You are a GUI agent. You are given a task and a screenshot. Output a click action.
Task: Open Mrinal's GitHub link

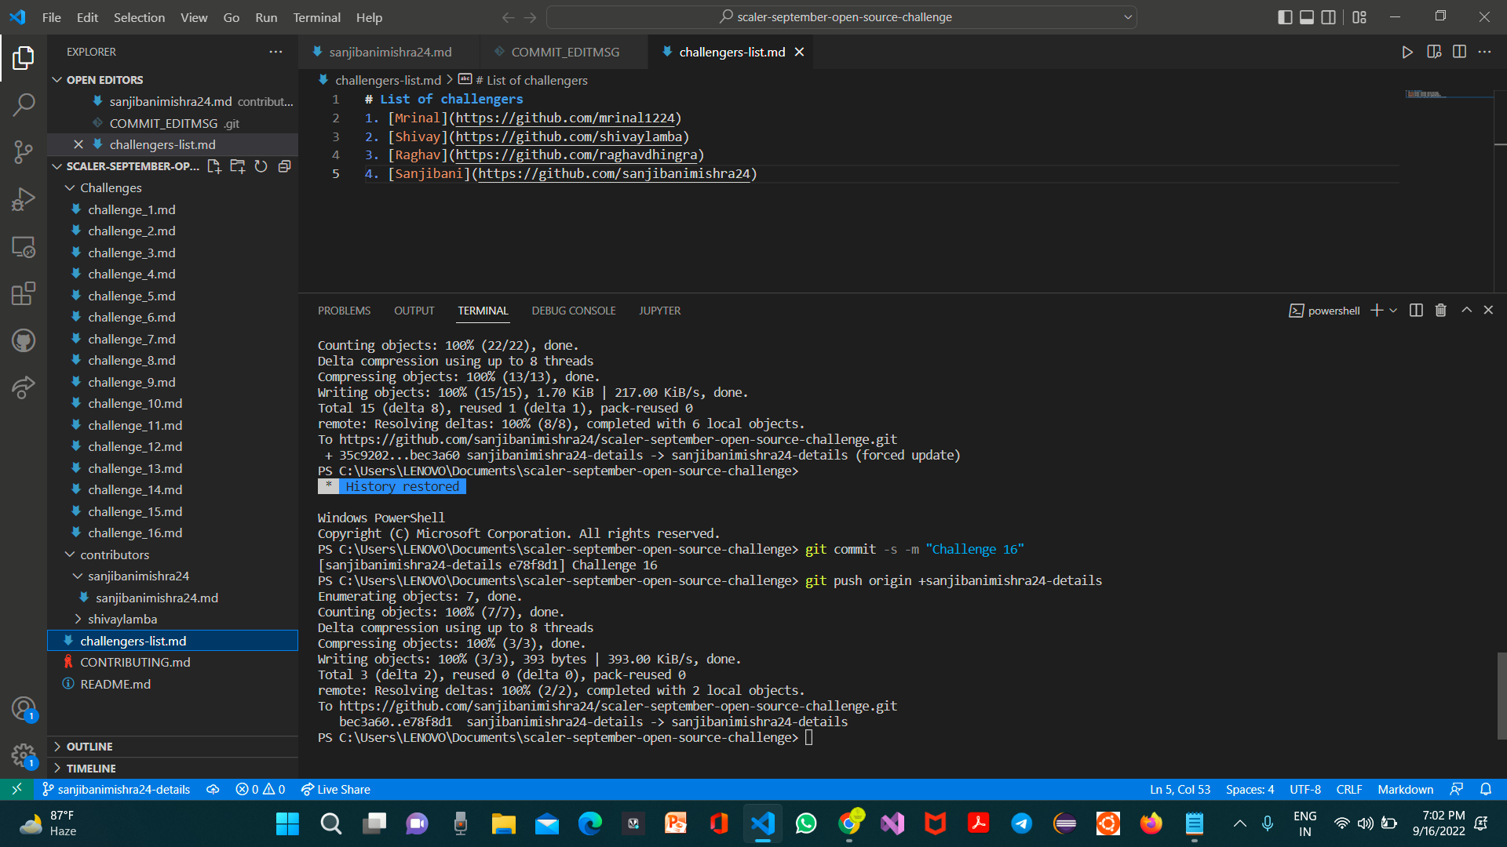click(565, 118)
